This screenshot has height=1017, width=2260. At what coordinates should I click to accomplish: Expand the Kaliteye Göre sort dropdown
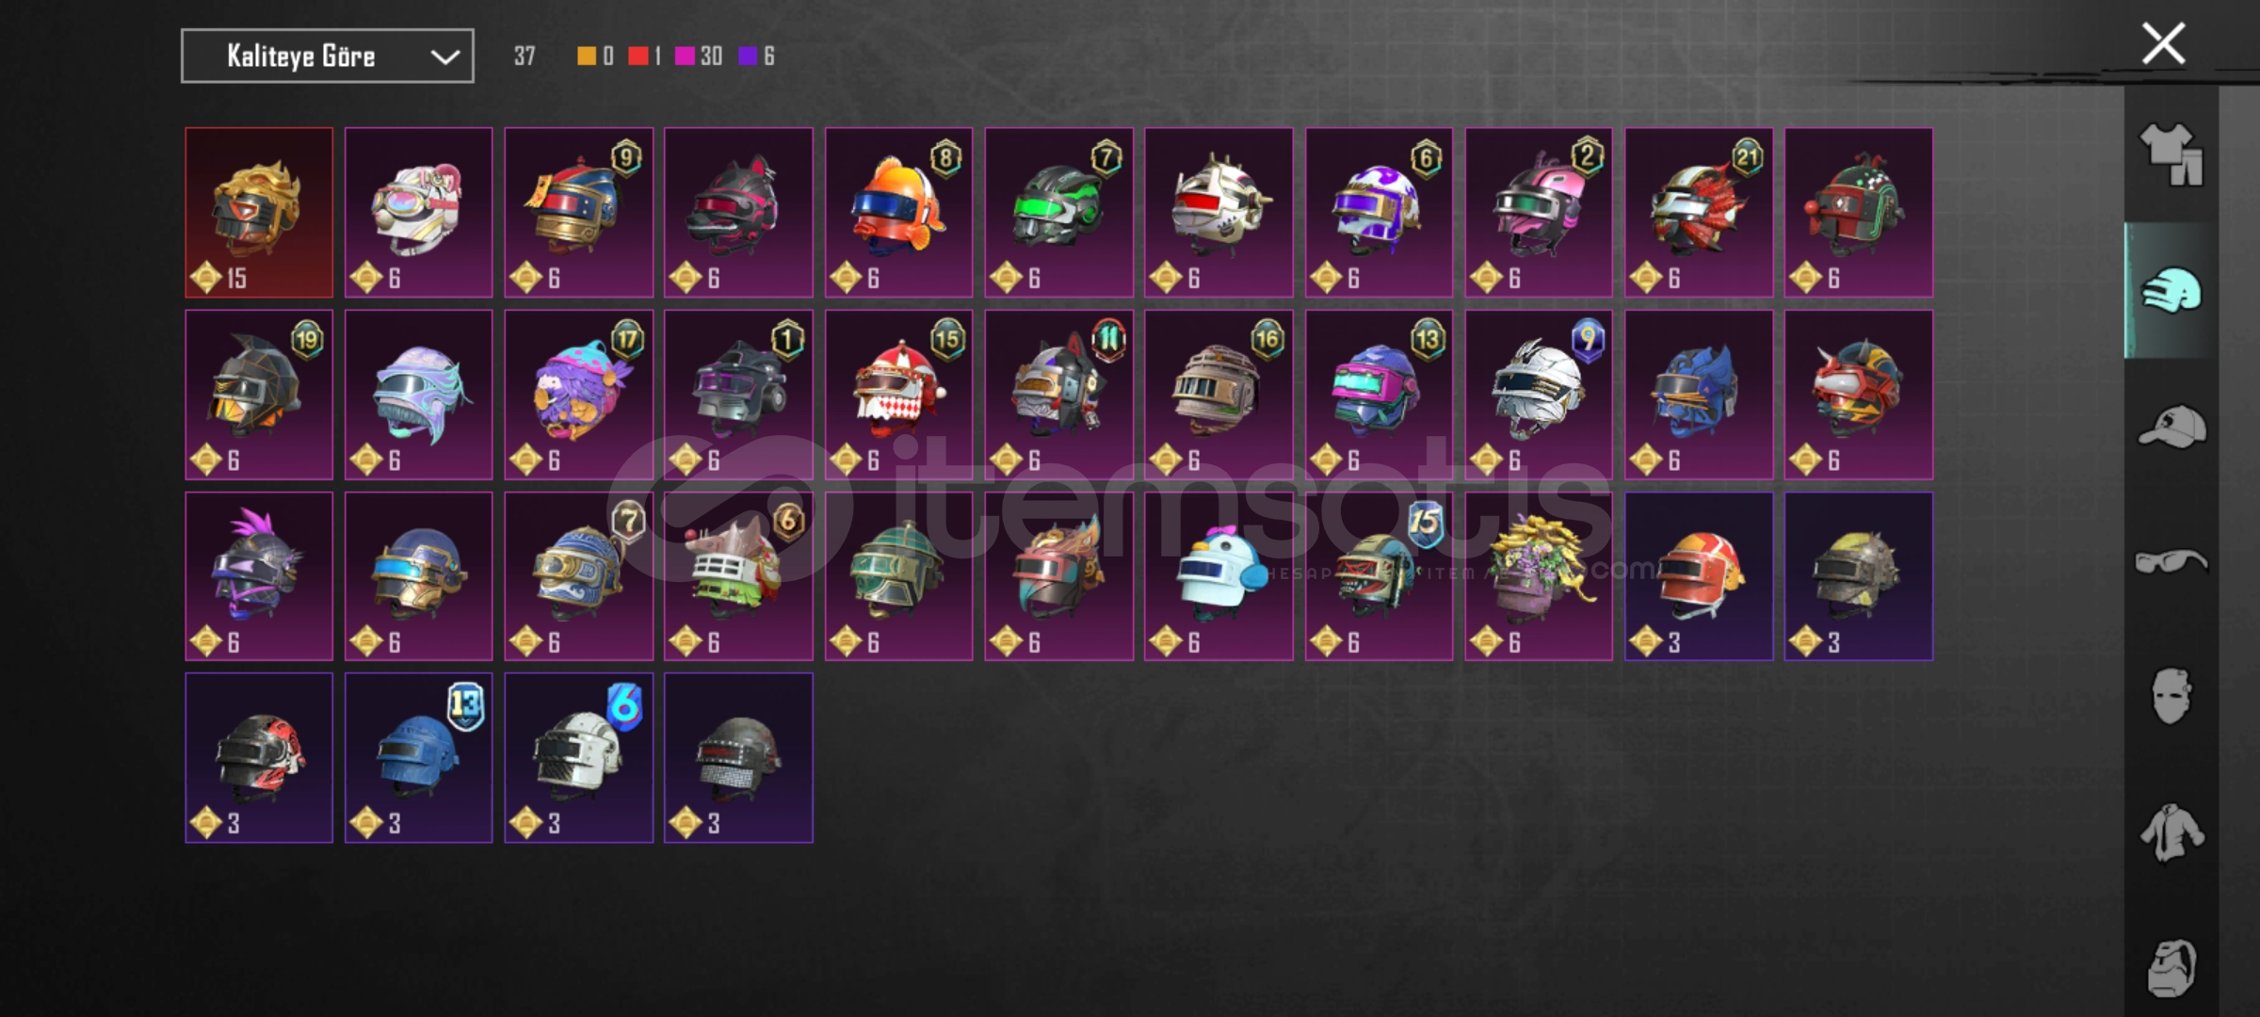coord(328,56)
